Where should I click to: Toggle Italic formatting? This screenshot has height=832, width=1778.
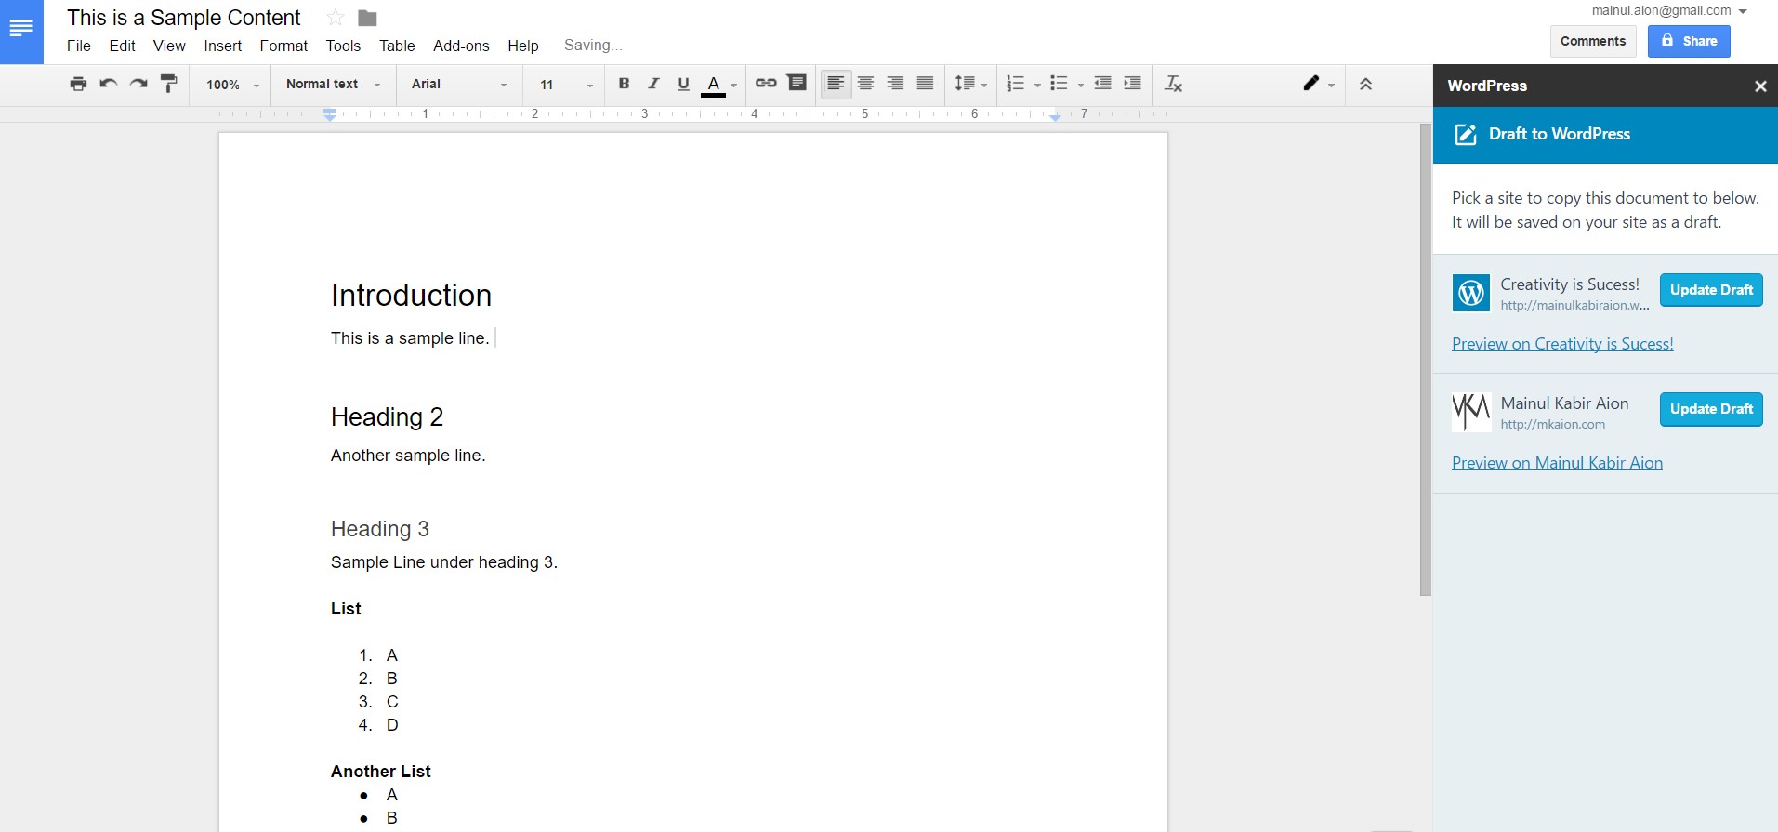(x=653, y=84)
